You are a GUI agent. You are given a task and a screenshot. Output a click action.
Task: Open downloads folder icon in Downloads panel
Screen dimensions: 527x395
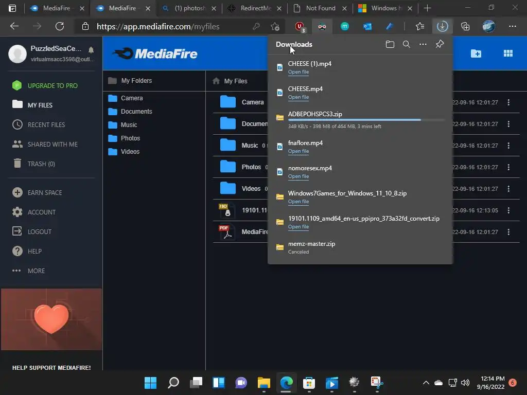coord(390,44)
